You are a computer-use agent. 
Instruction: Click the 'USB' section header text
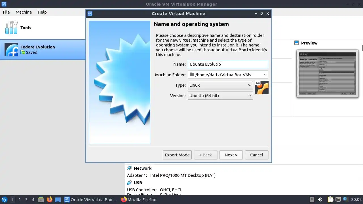[138, 182]
